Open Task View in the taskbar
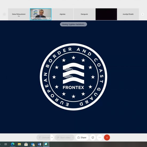This screenshot has height=147, width=147. 6,144
